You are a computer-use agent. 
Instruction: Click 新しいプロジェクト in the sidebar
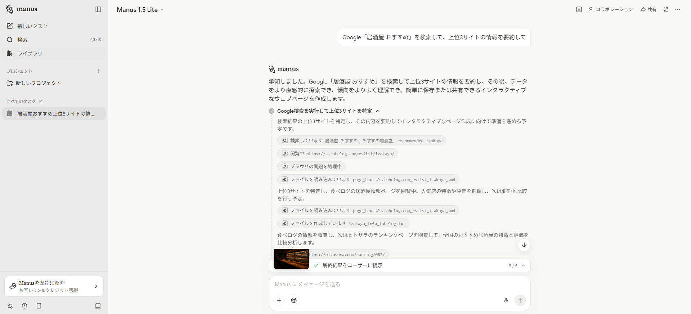(x=38, y=83)
